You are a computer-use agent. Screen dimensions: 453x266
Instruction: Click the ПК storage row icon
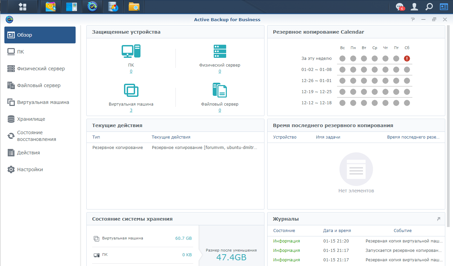pyautogui.click(x=96, y=255)
